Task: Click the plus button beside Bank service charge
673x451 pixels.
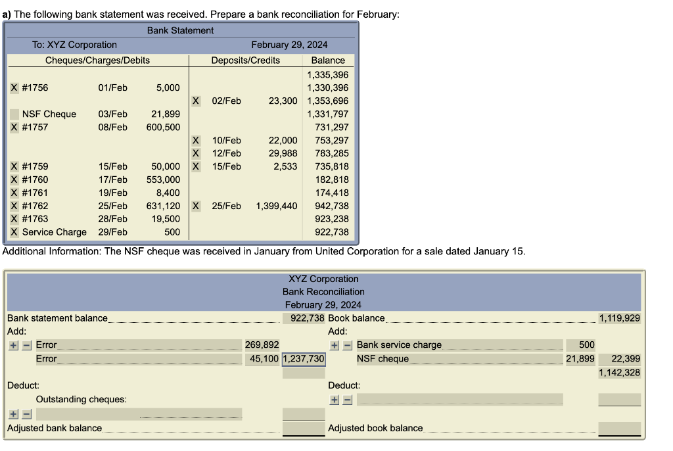Action: point(336,344)
